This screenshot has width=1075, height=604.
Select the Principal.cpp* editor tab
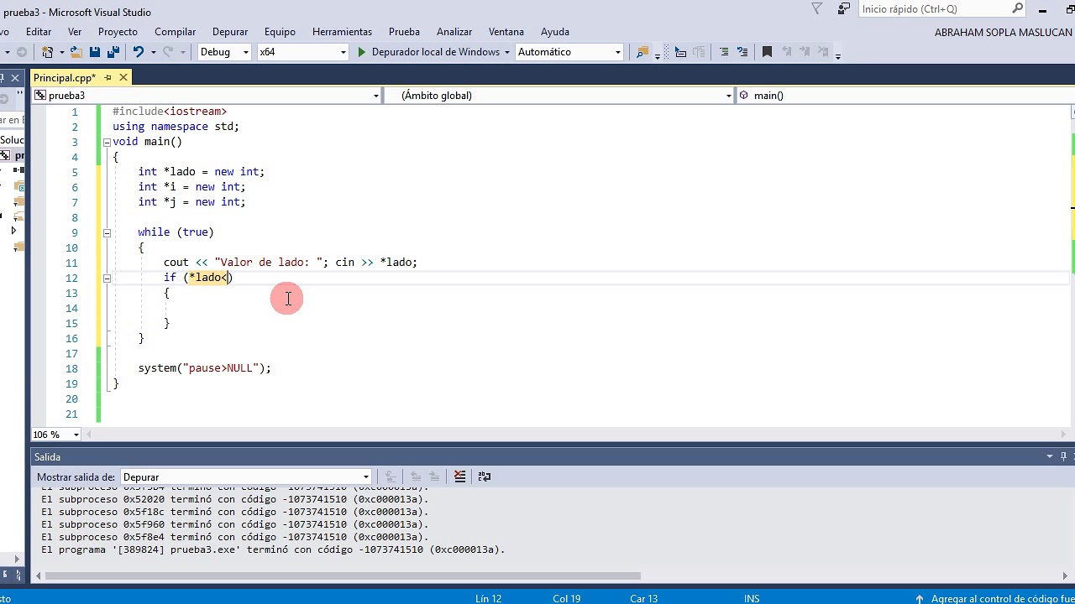tap(65, 77)
